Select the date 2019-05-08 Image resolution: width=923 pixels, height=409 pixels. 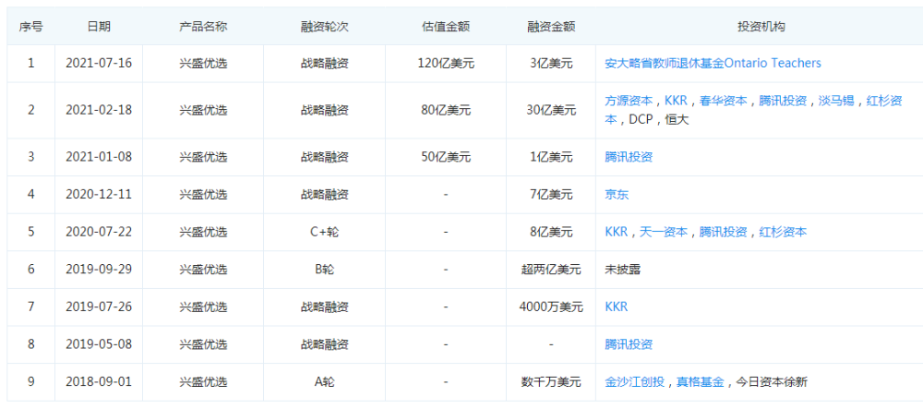[x=99, y=345]
